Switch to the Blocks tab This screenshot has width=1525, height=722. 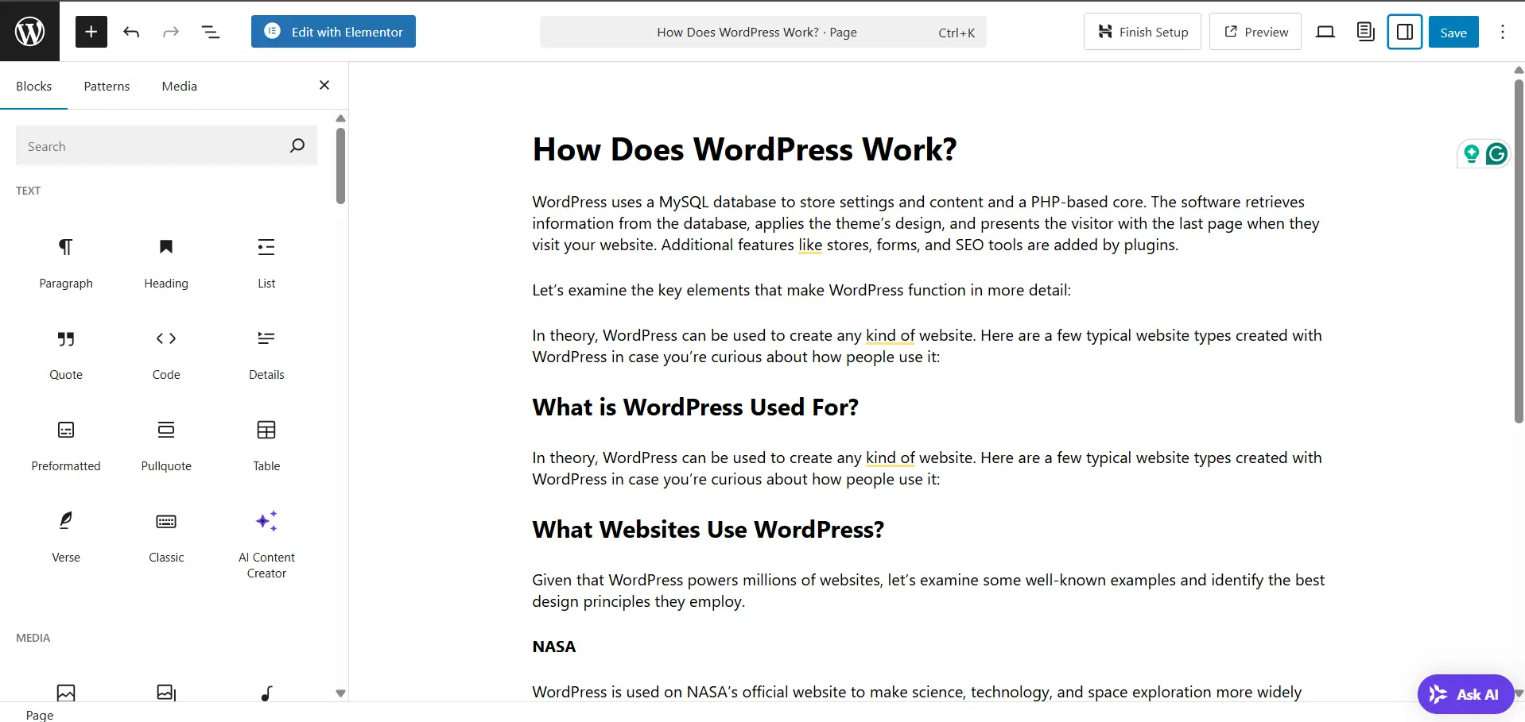[x=33, y=86]
